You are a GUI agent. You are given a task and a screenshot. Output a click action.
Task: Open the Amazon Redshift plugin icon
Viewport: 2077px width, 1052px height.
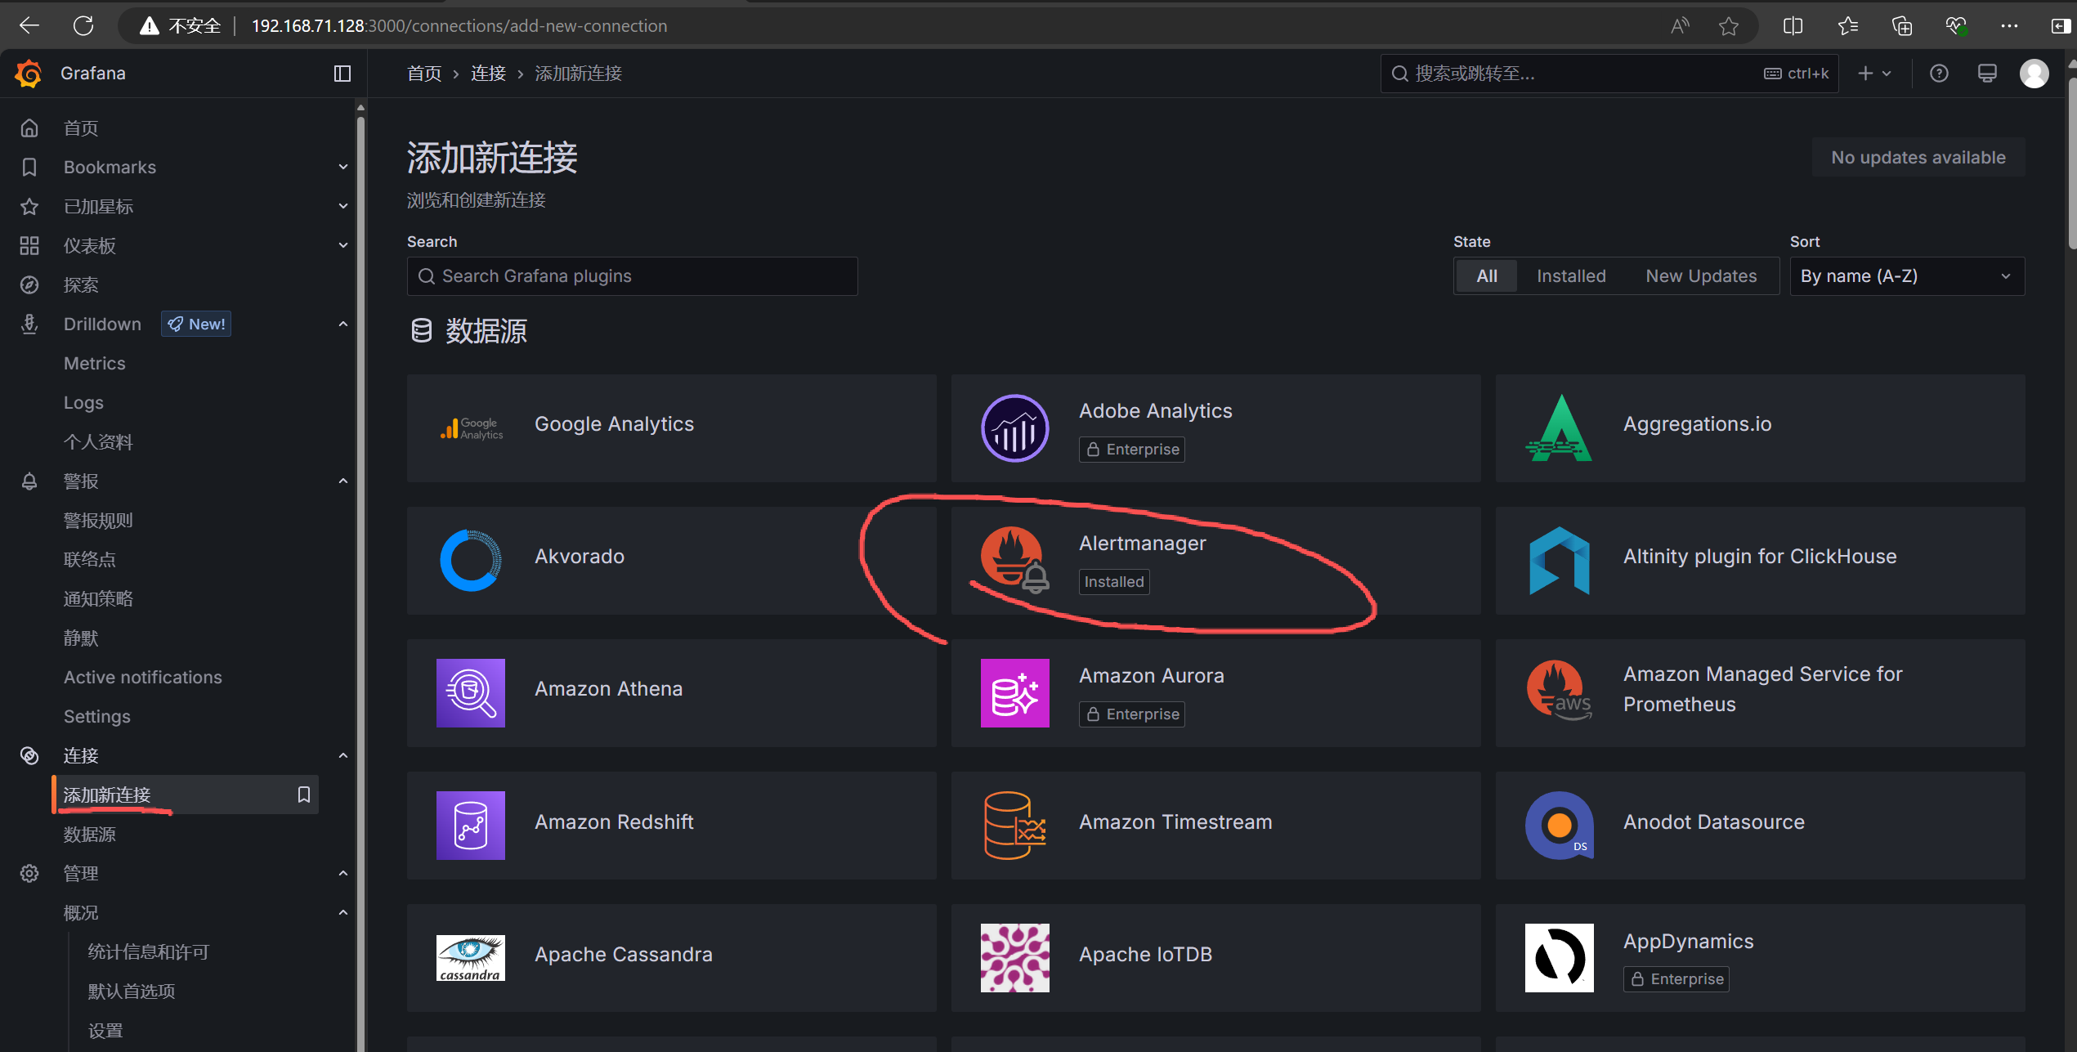tap(471, 826)
